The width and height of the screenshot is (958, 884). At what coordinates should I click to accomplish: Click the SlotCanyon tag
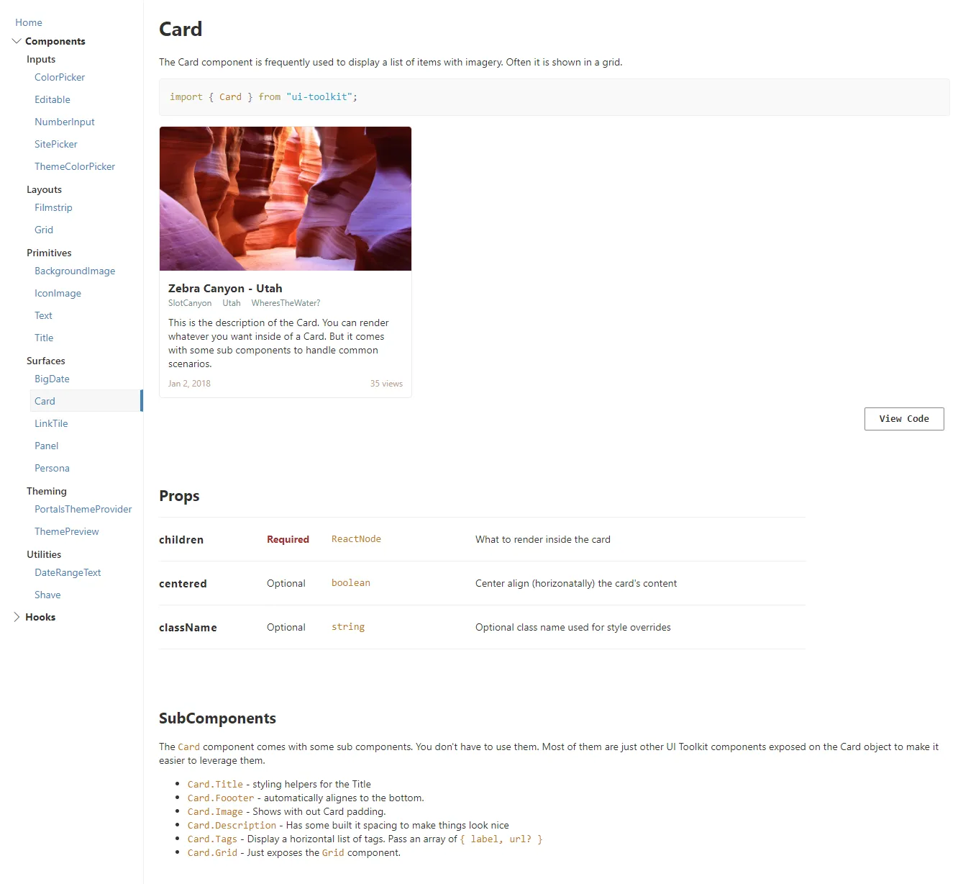[x=190, y=303]
